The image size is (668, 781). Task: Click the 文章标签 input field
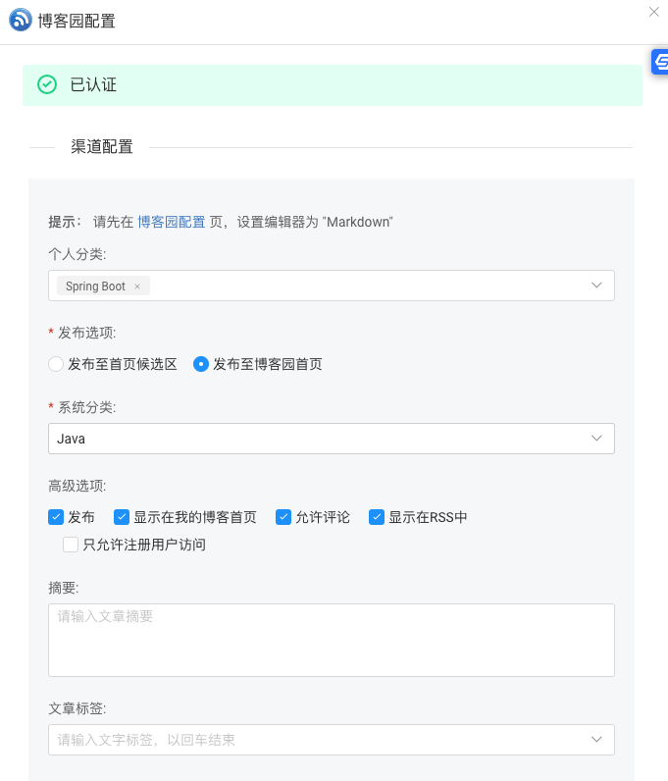tap(332, 740)
